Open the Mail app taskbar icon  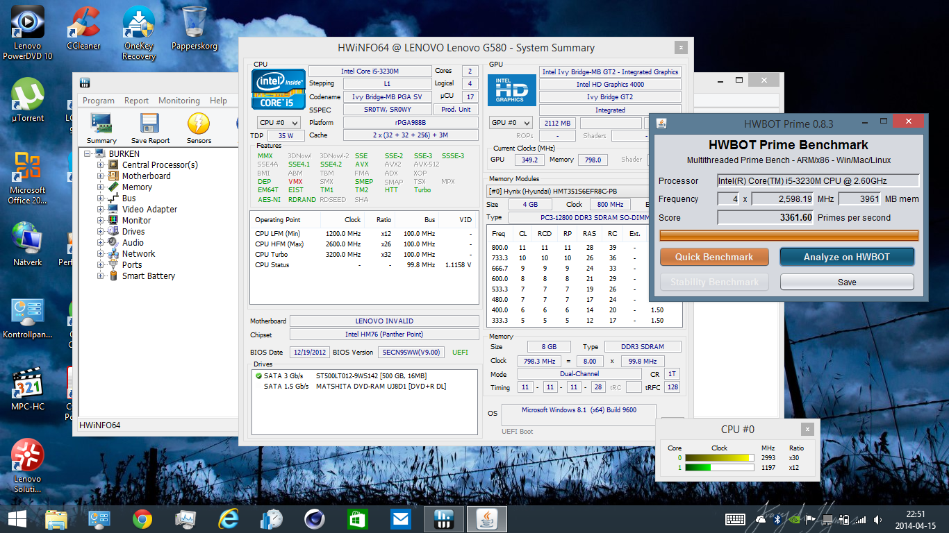(401, 519)
